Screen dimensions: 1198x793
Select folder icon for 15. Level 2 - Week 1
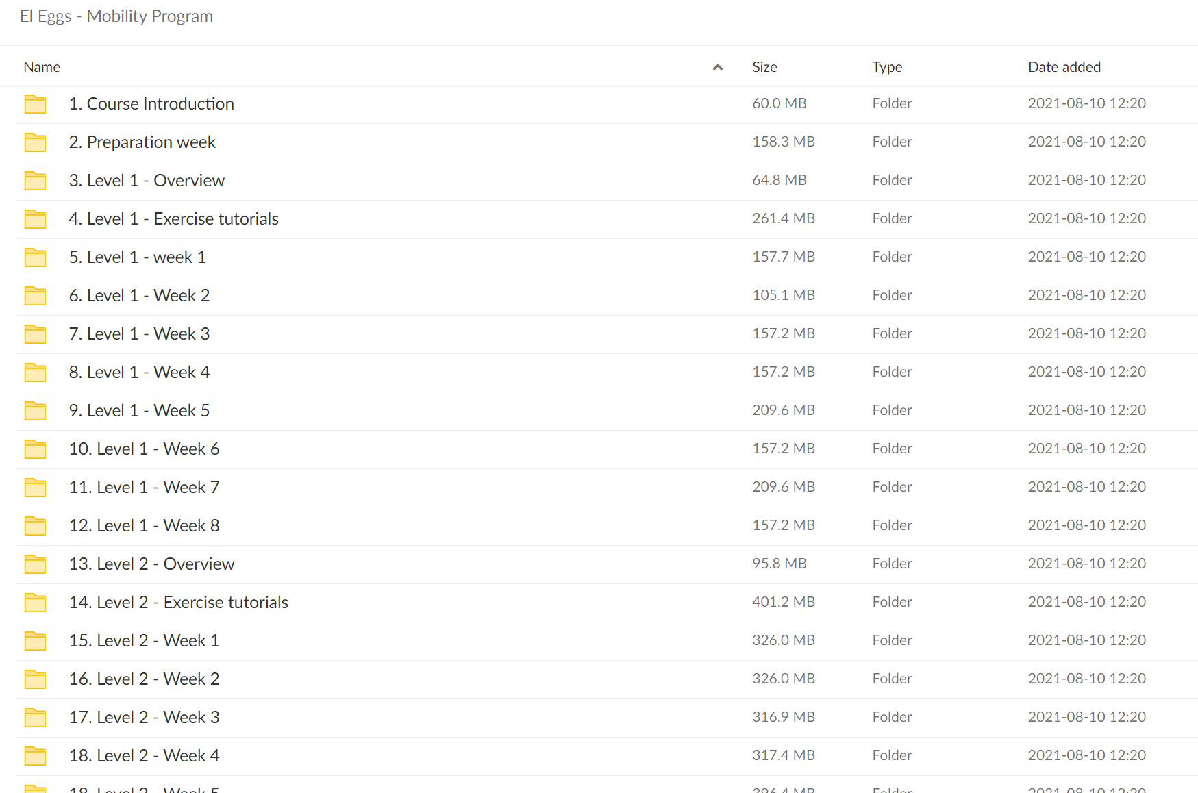coord(35,641)
